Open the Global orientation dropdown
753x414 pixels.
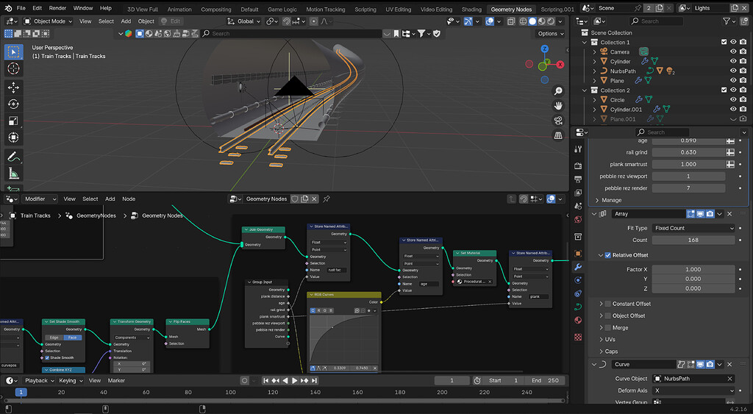tap(244, 21)
